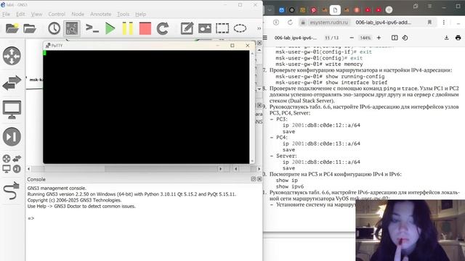Open the Node menu in GNS3
The width and height of the screenshot is (465, 261).
click(x=78, y=14)
